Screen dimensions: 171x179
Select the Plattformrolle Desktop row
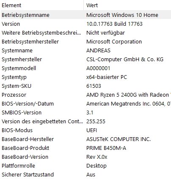click(x=86, y=165)
